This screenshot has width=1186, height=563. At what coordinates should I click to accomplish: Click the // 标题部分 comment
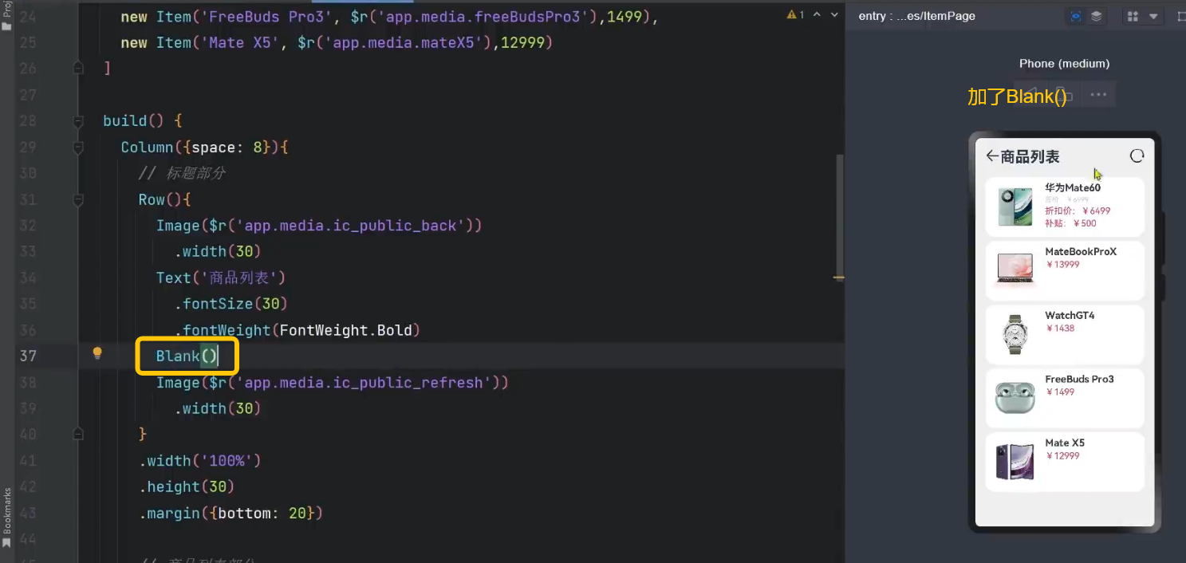[182, 173]
